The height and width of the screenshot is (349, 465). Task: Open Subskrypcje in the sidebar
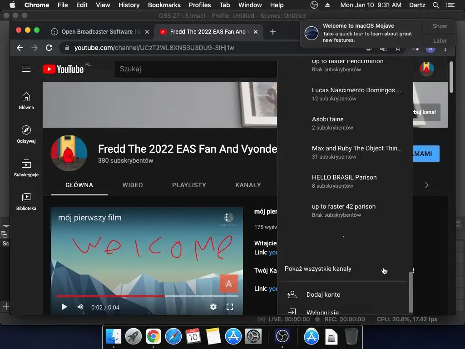[x=26, y=168]
